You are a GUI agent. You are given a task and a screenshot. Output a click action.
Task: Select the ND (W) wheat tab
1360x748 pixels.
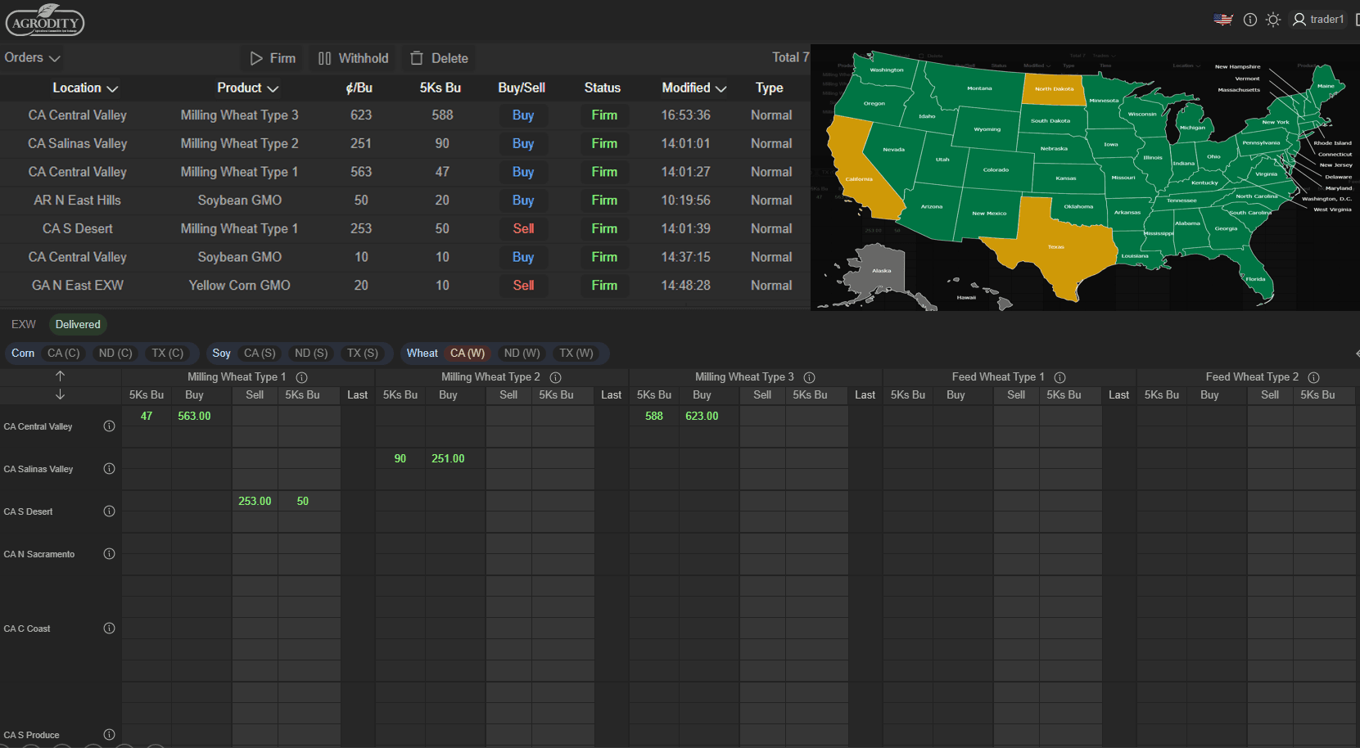click(x=522, y=354)
